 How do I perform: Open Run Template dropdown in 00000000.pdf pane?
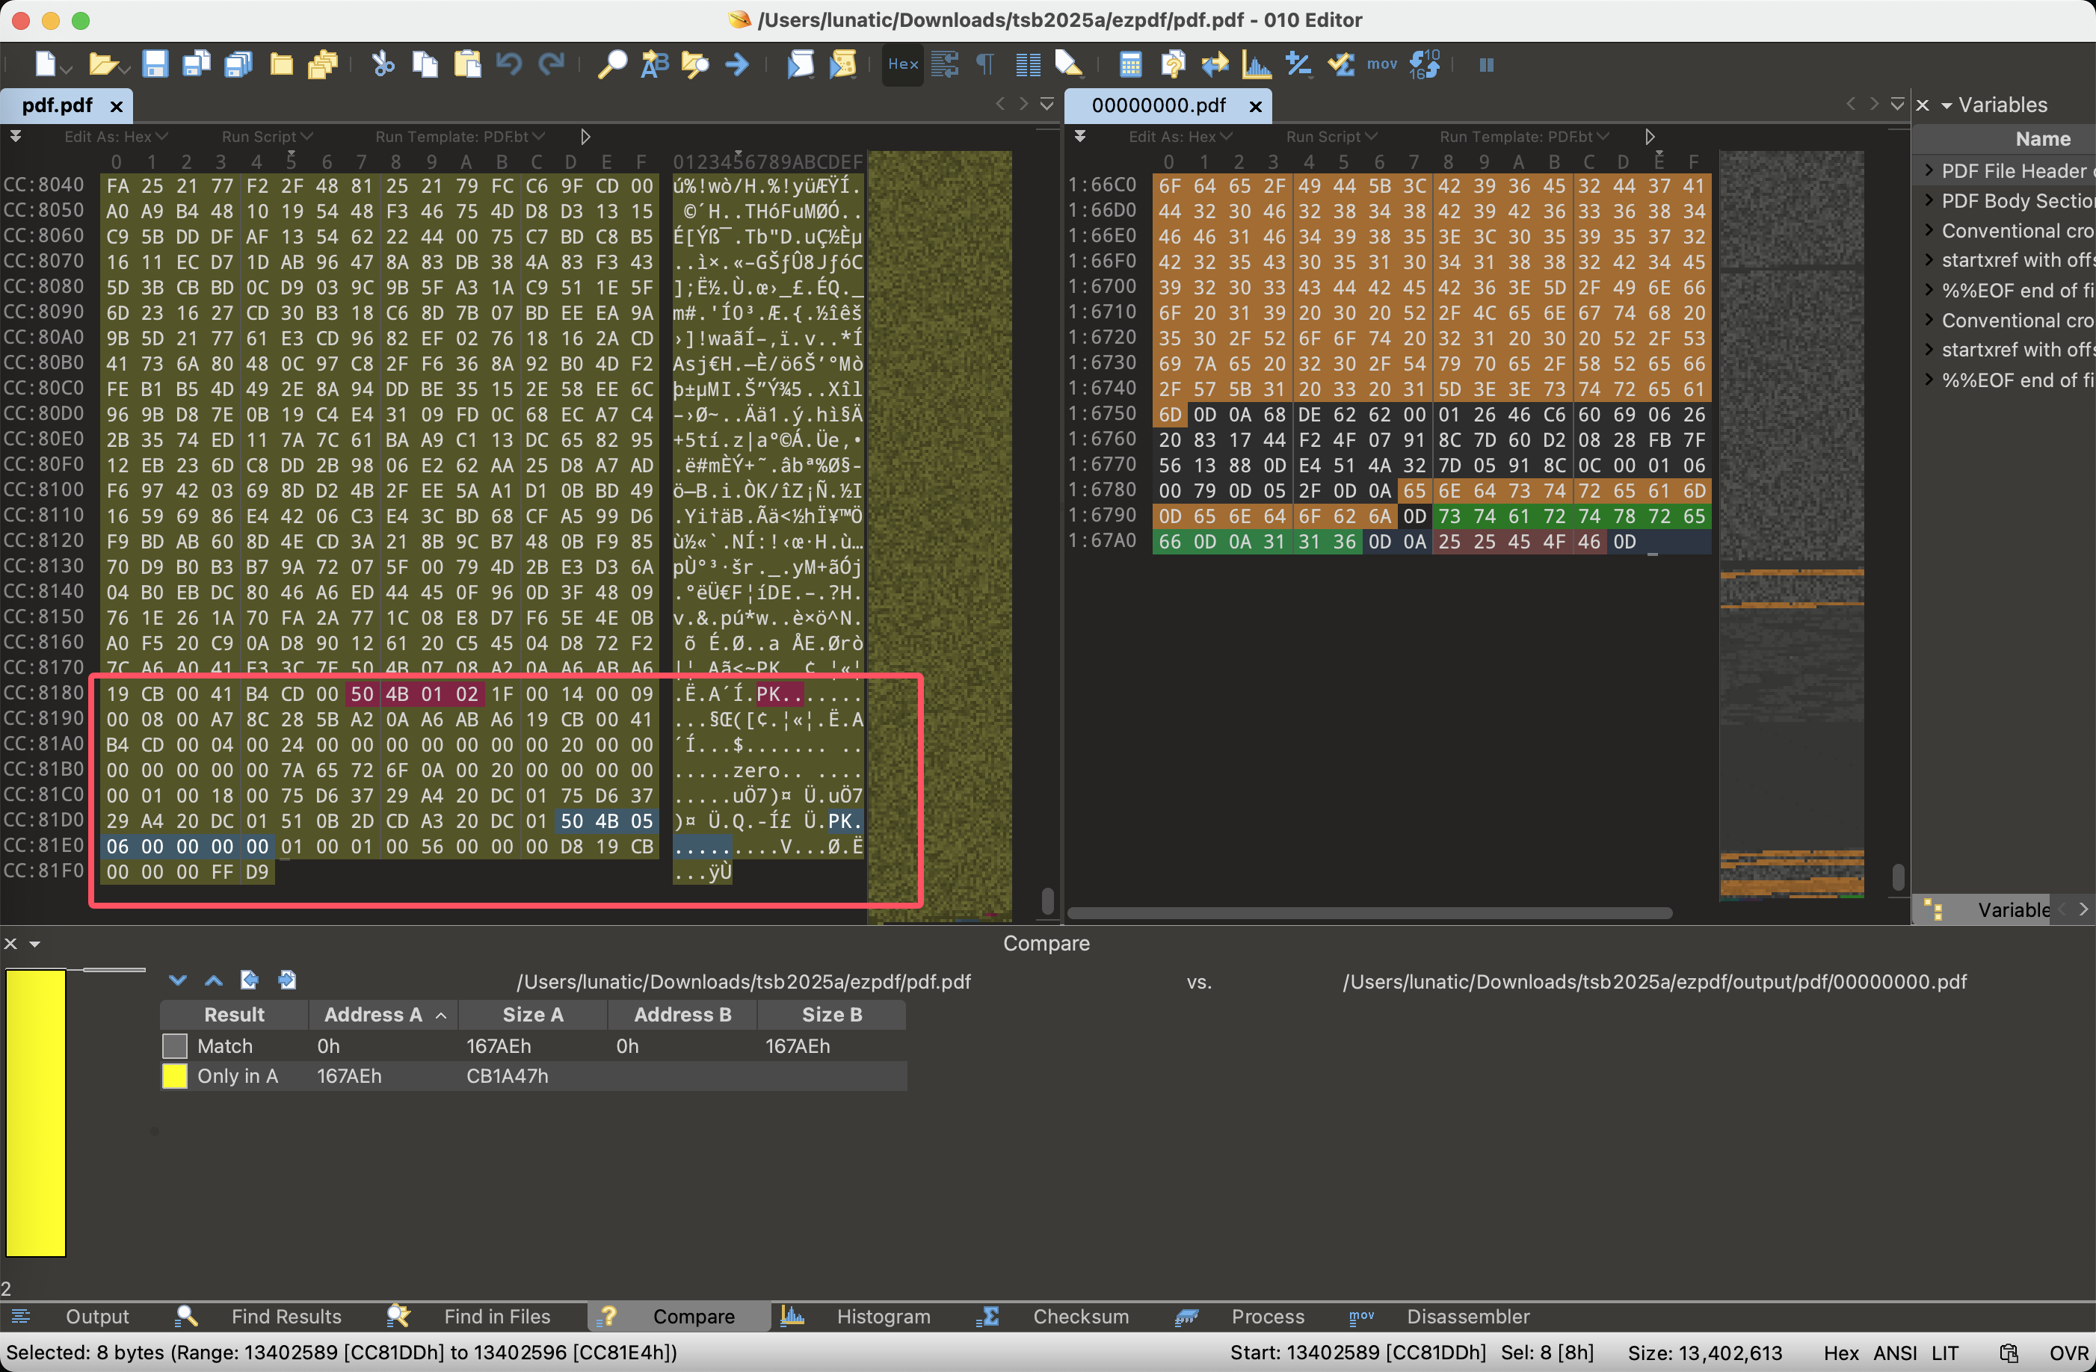[1523, 137]
